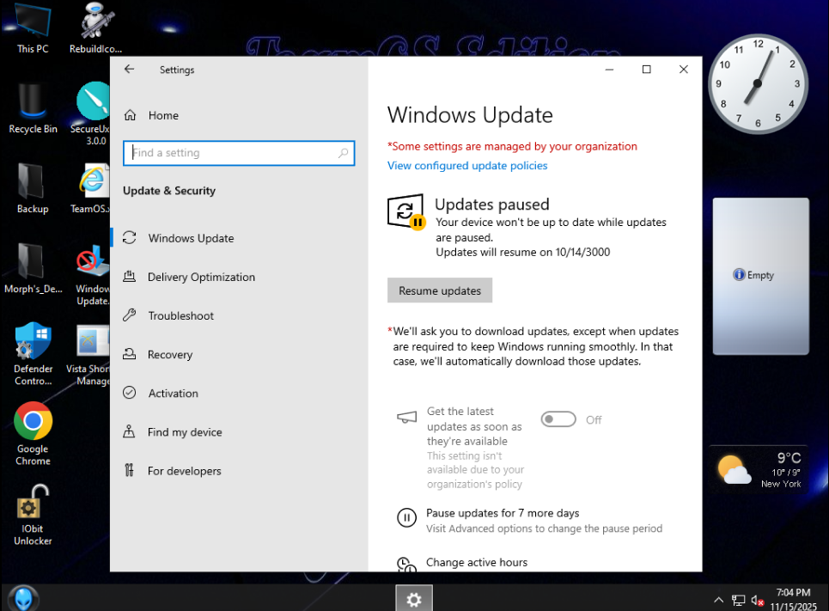Select the Morph's_De... folder icon
The height and width of the screenshot is (611, 829).
(x=33, y=269)
